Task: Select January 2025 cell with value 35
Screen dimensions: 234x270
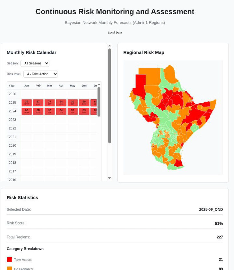Action: pyautogui.click(x=27, y=103)
